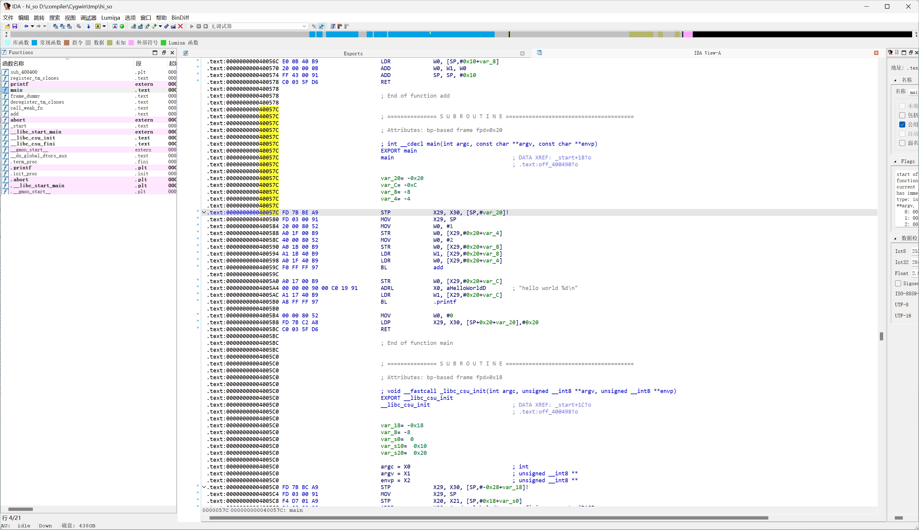Click the text search binoculars icon
This screenshot has height=530, width=919.
(x=62, y=26)
